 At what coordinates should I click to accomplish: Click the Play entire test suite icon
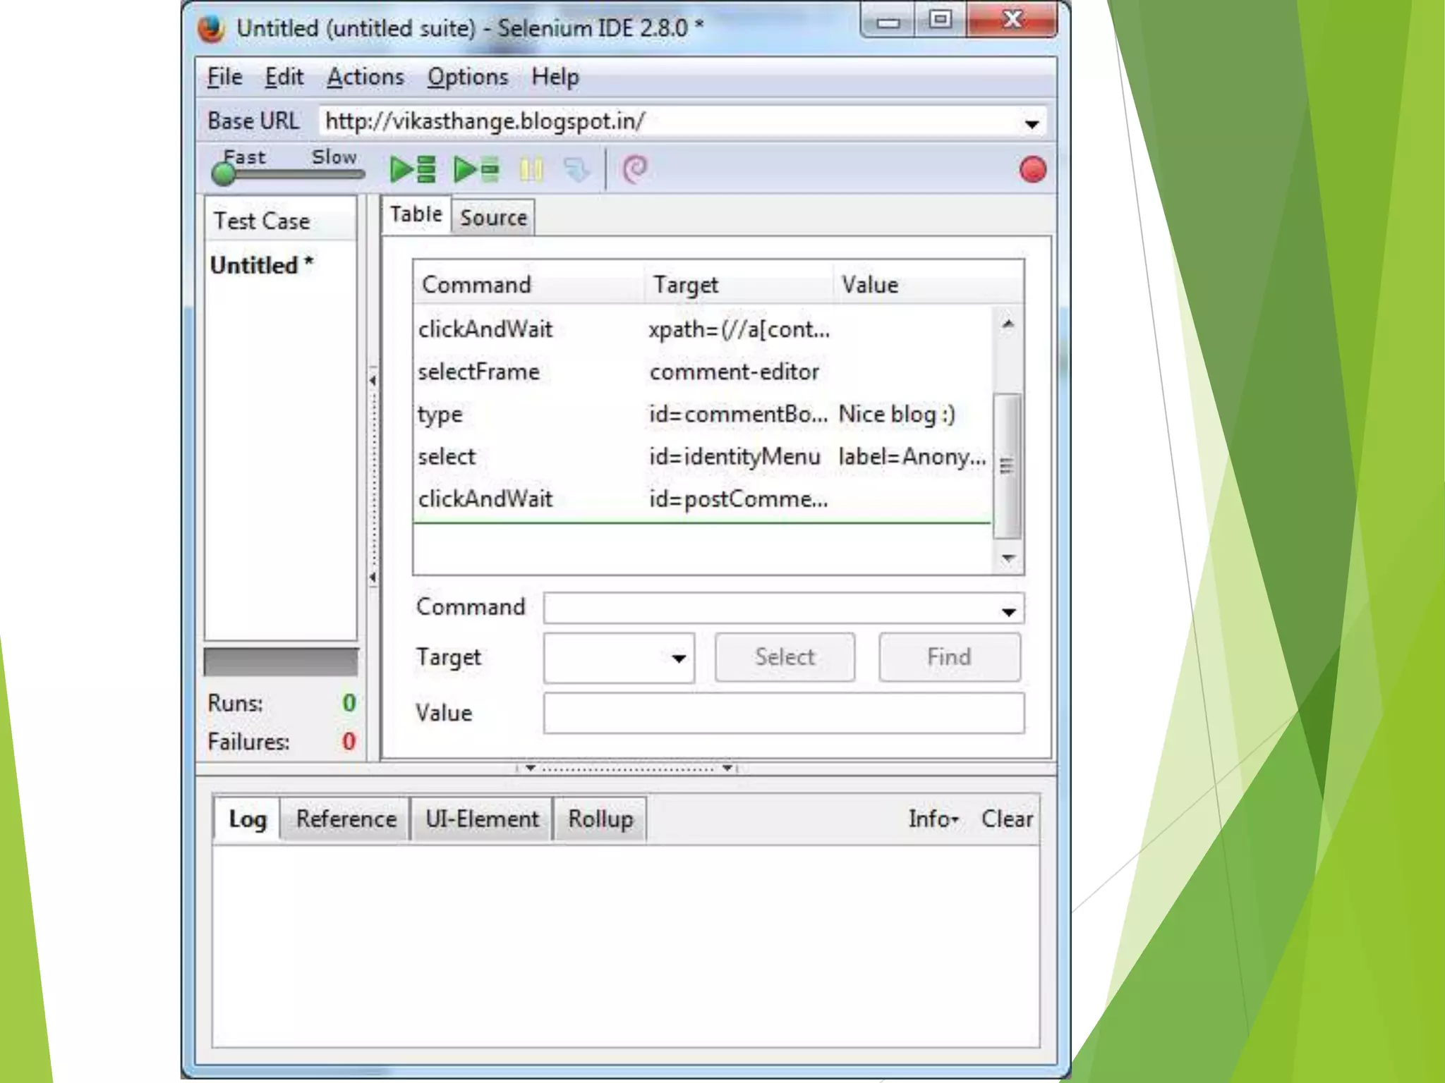point(413,169)
